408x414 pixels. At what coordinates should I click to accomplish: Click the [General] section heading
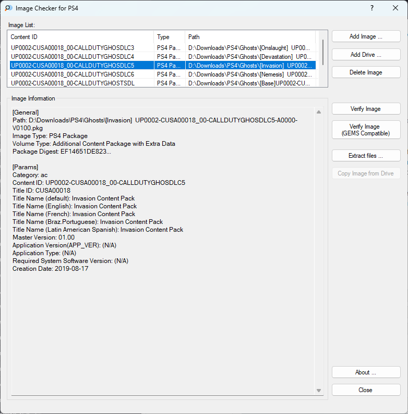pos(26,112)
